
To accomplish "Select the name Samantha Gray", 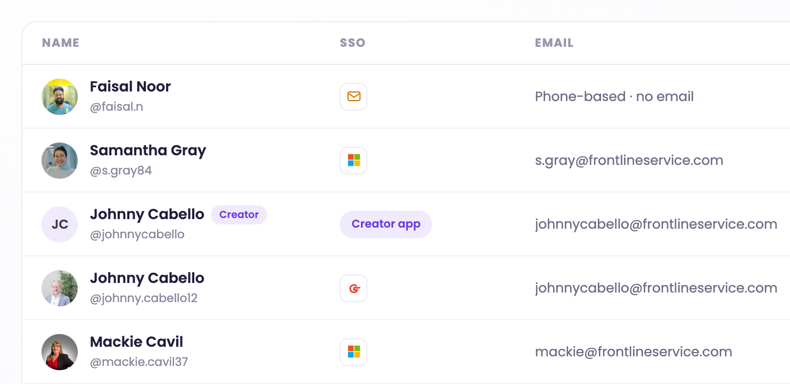I will (148, 151).
